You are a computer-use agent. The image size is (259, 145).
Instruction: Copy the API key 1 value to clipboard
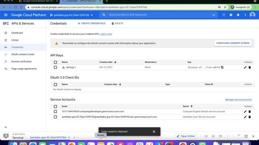click(x=222, y=67)
